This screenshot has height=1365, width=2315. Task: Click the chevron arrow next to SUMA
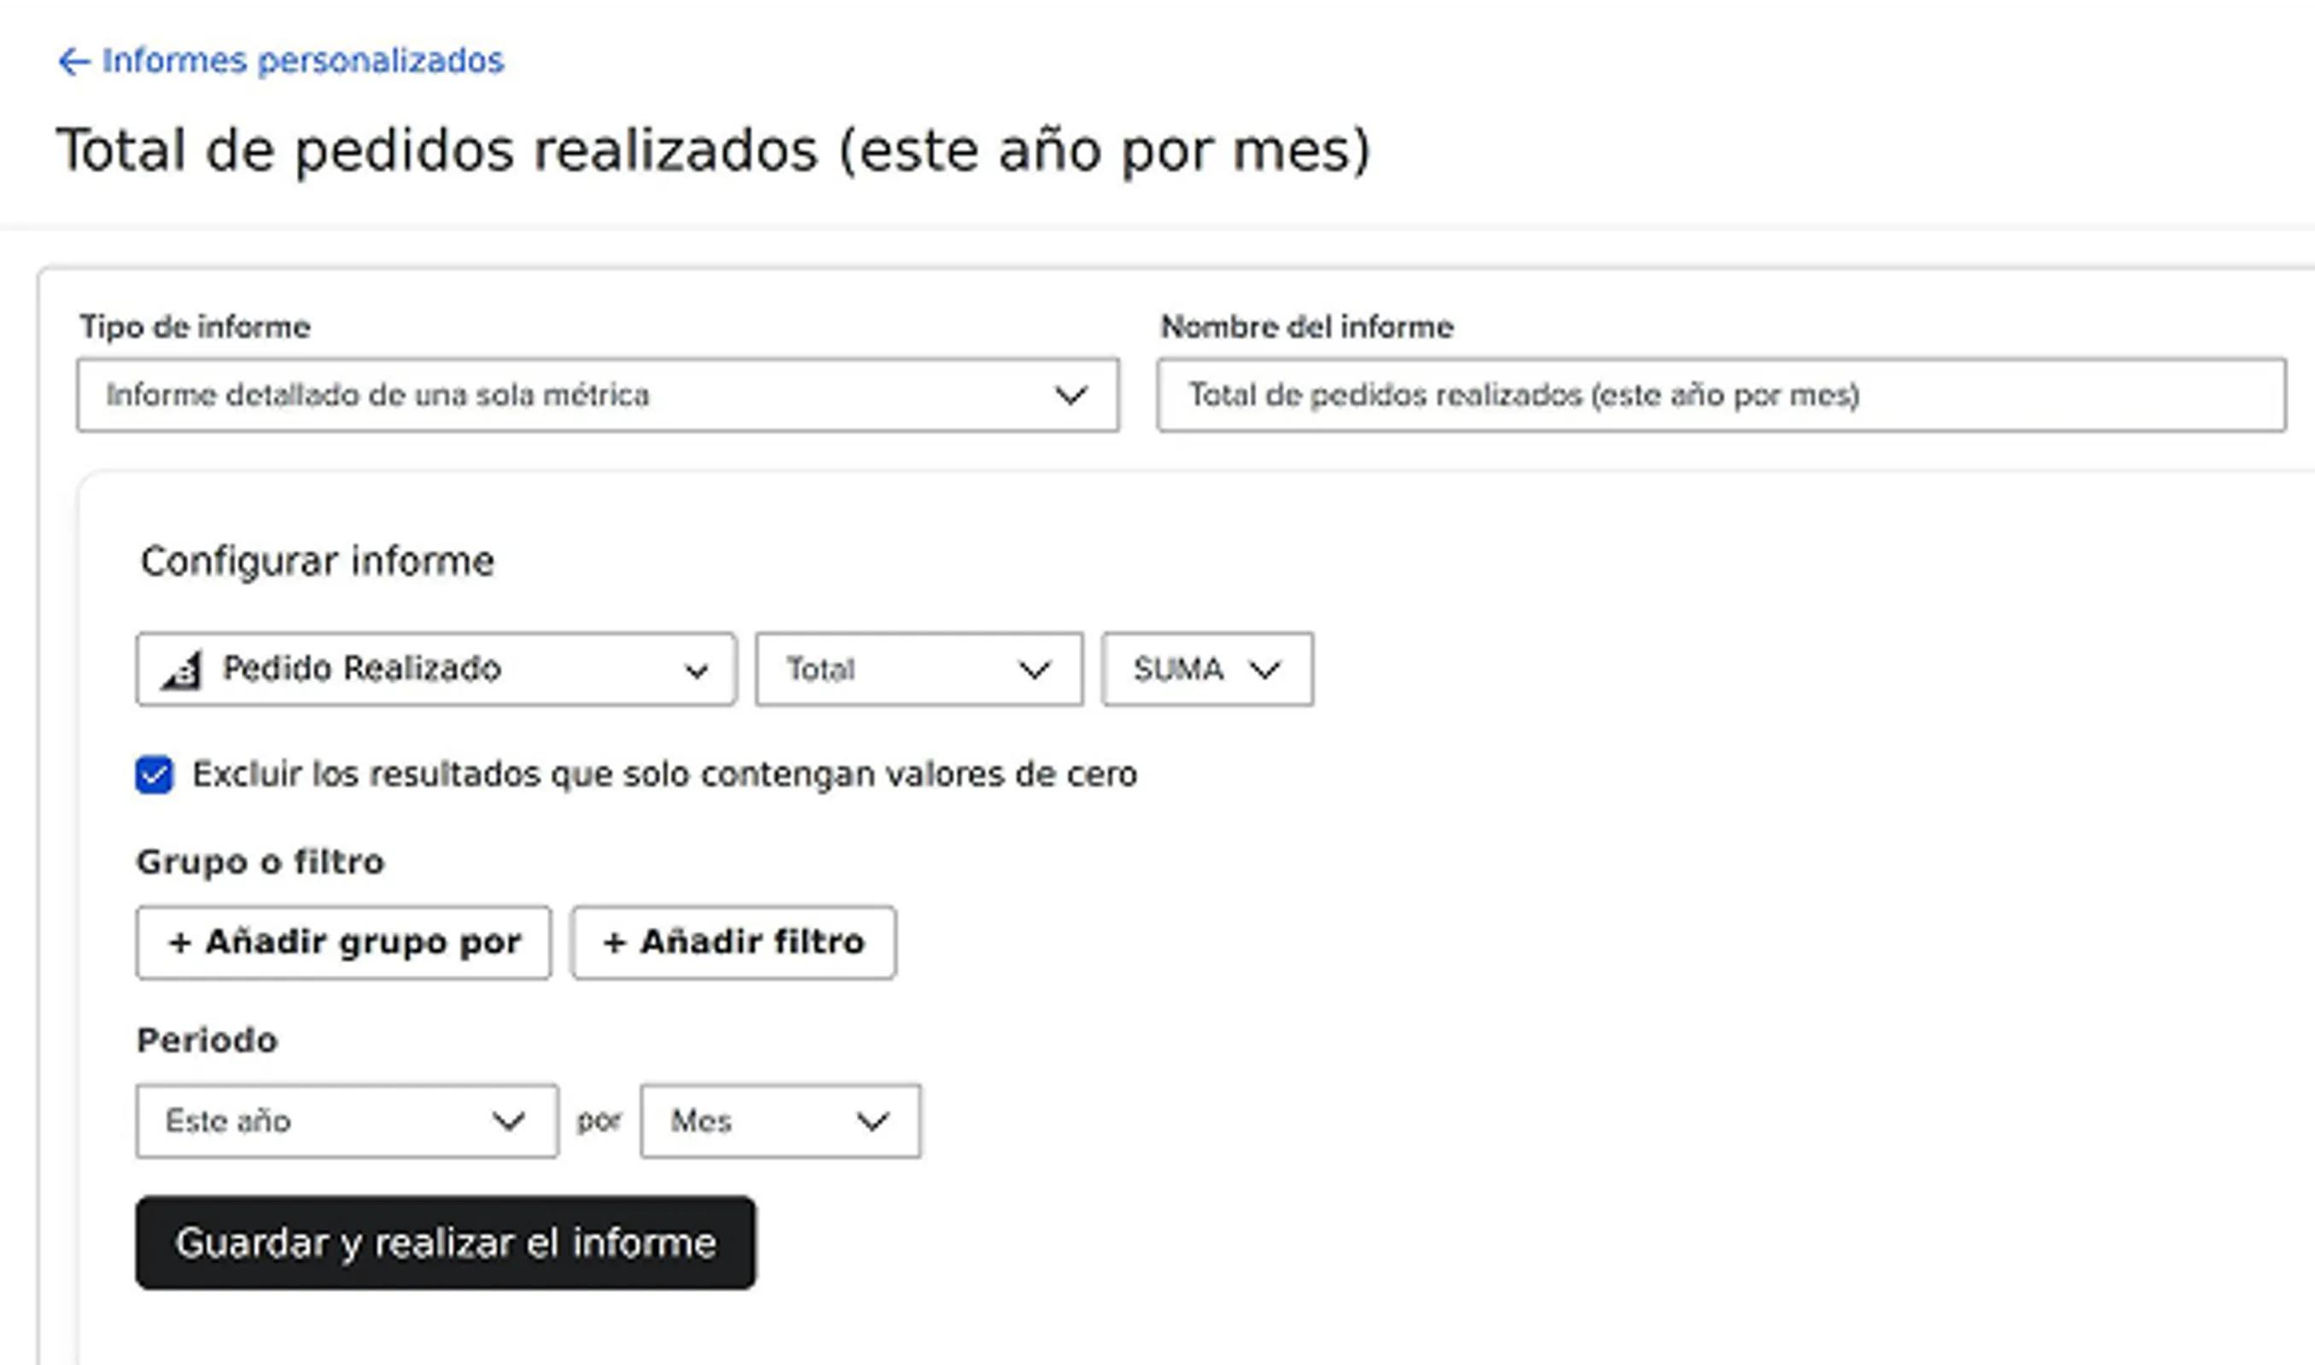click(x=1264, y=670)
